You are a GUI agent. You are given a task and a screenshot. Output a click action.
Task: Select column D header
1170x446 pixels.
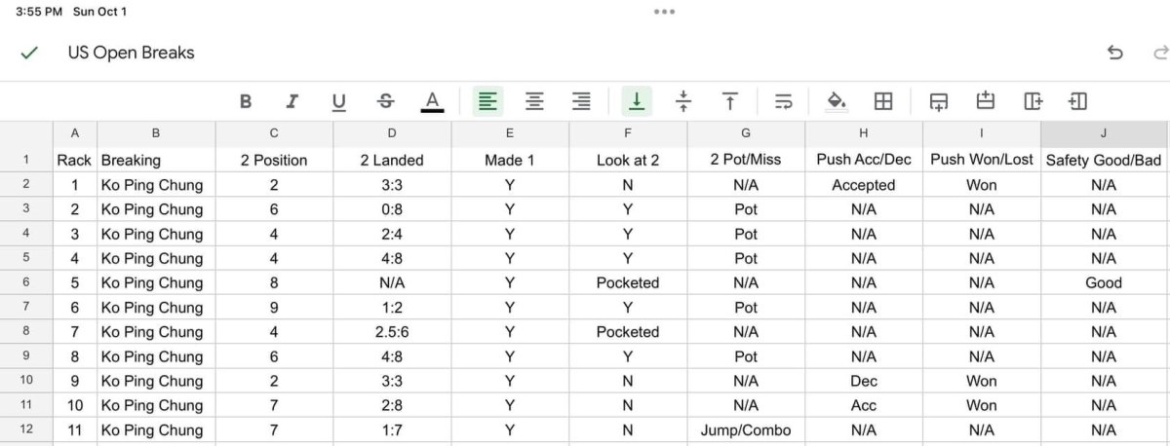tap(392, 133)
